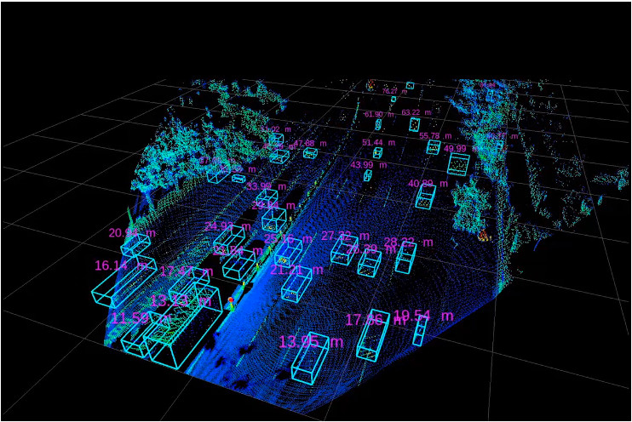Pick the 16.14 m distance label
Viewport: 632px width, 422px height.
pyautogui.click(x=121, y=265)
